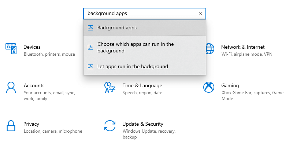Image resolution: width=293 pixels, height=162 pixels.
Task: Open the Accounts settings label
Action: [x=34, y=85]
